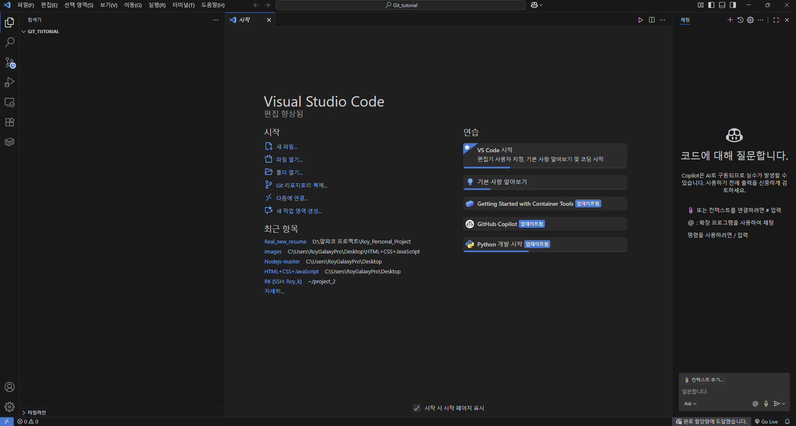The image size is (796, 426).
Task: Open the Ask mode dropdown
Action: coord(691,404)
